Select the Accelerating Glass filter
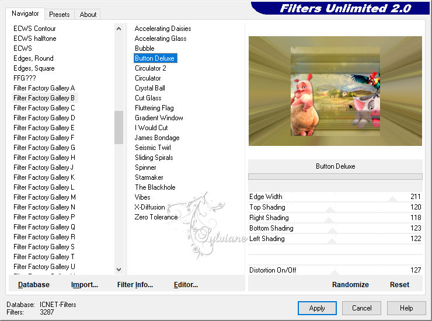Viewport: 432px width, 321px height. (161, 39)
